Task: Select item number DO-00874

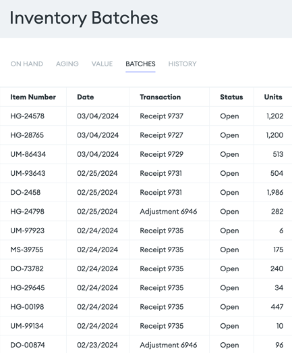Action: point(28,345)
